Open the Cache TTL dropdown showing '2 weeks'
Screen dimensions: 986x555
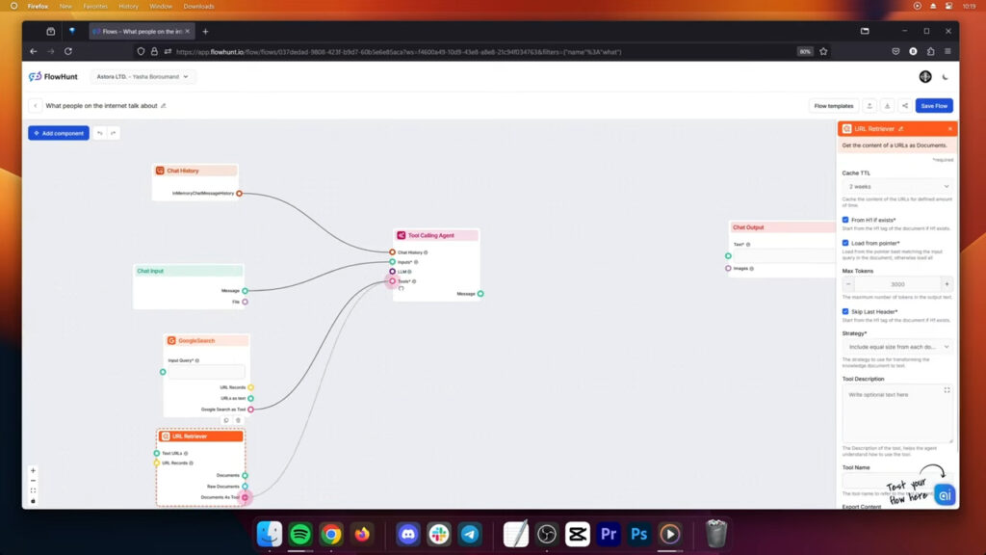click(x=896, y=186)
